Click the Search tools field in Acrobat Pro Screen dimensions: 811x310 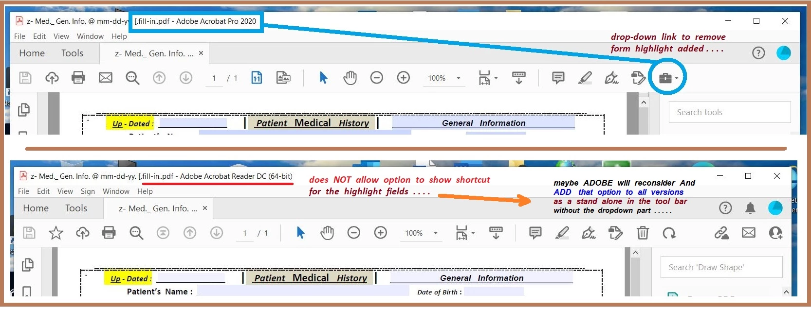730,112
